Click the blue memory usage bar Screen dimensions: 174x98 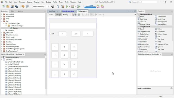click(90, 7)
